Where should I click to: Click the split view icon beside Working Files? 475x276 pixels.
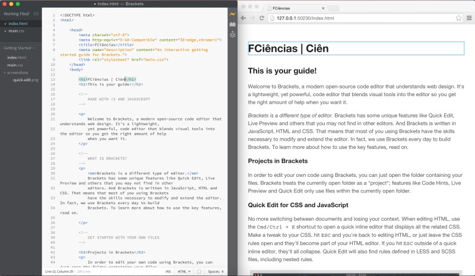point(36,14)
